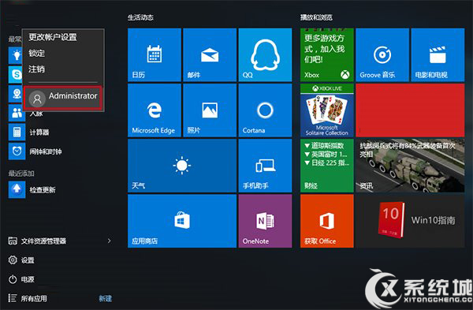473x310 pixels.
Task: Open the Microsoft Edge tile
Action: click(155, 110)
